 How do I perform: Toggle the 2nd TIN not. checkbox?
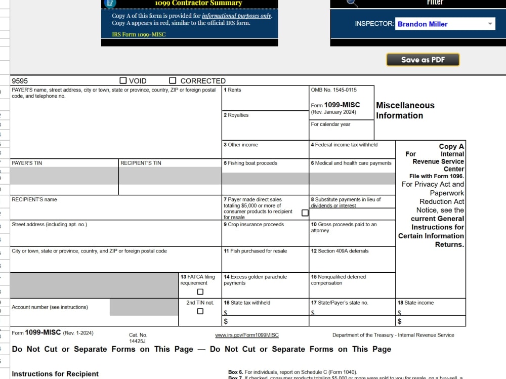tap(200, 311)
